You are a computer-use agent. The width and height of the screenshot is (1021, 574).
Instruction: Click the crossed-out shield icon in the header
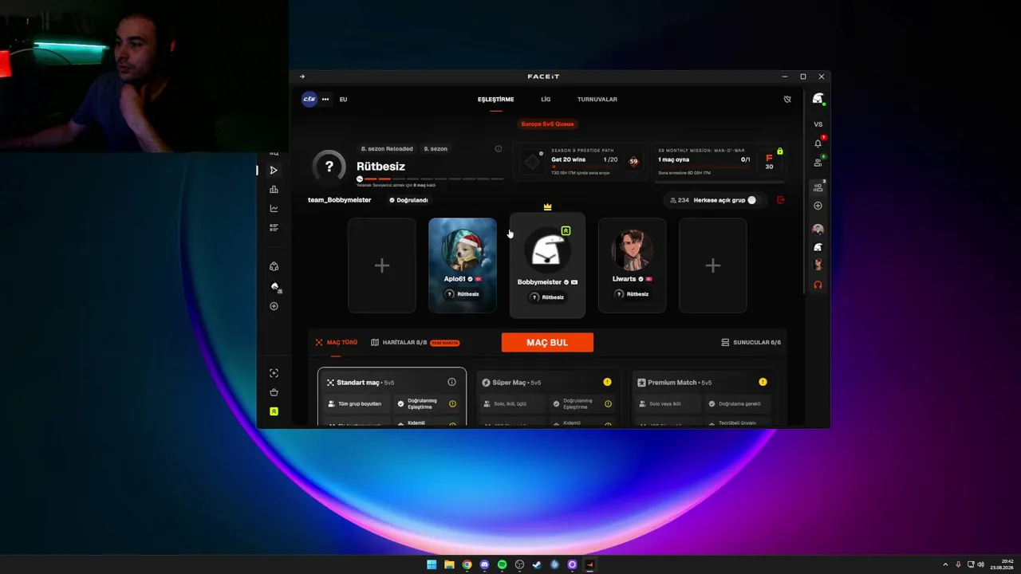[x=787, y=100]
